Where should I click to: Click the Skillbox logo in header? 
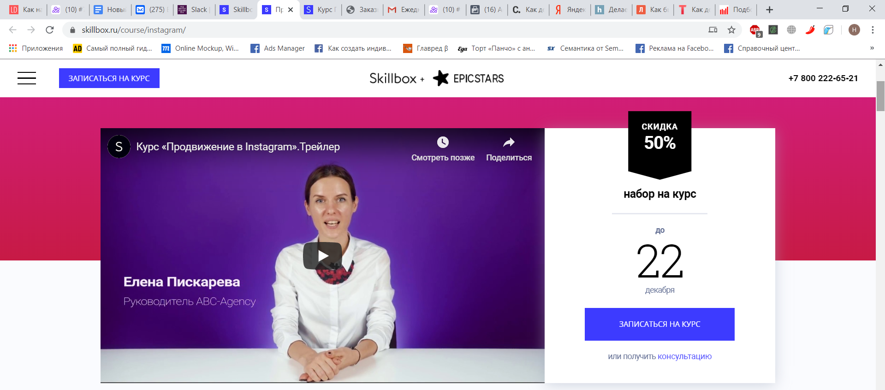point(393,78)
